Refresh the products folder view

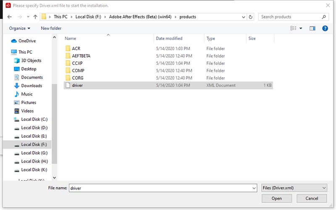pyautogui.click(x=250, y=17)
